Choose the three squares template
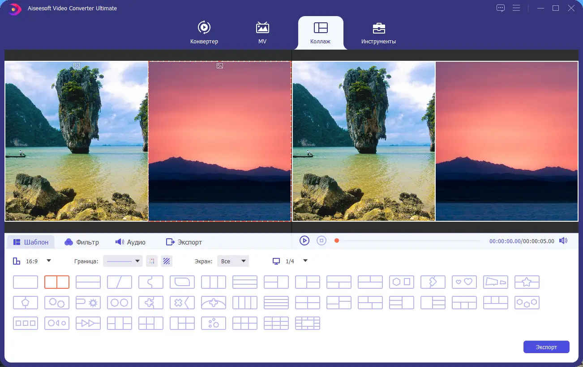This screenshot has width=583, height=367. coord(26,323)
